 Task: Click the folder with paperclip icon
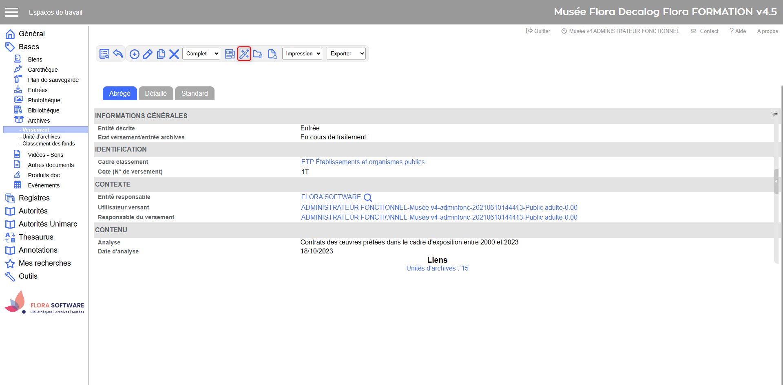pyautogui.click(x=258, y=54)
